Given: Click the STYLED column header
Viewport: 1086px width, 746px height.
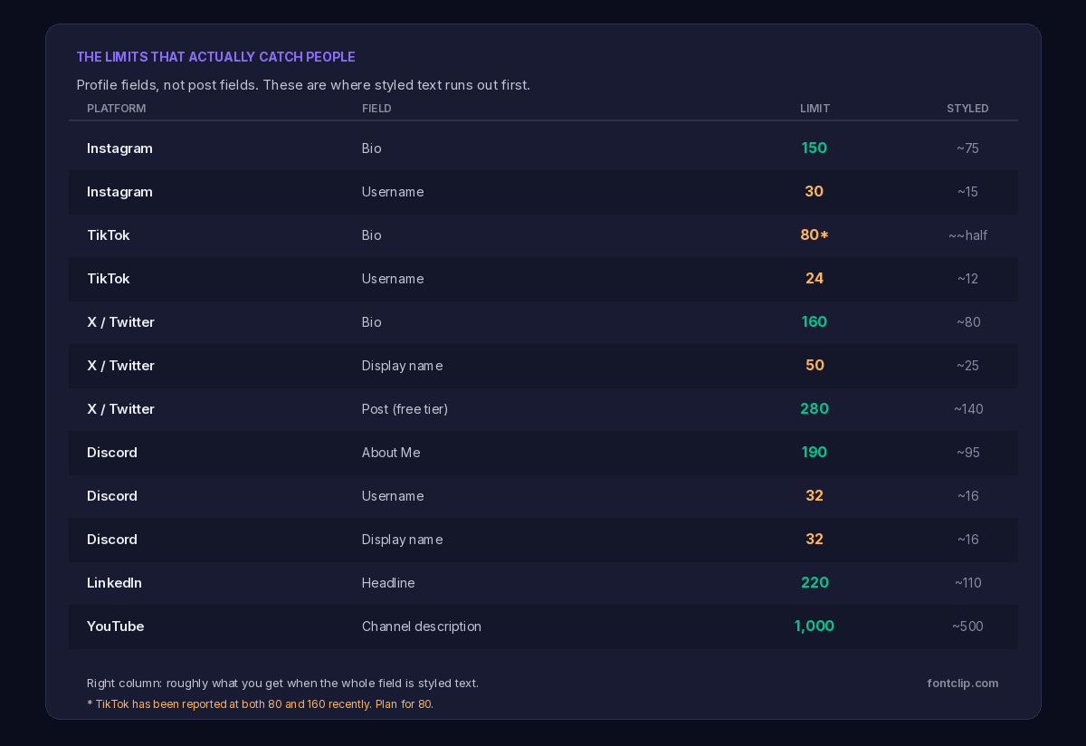Looking at the screenshot, I should pyautogui.click(x=967, y=109).
